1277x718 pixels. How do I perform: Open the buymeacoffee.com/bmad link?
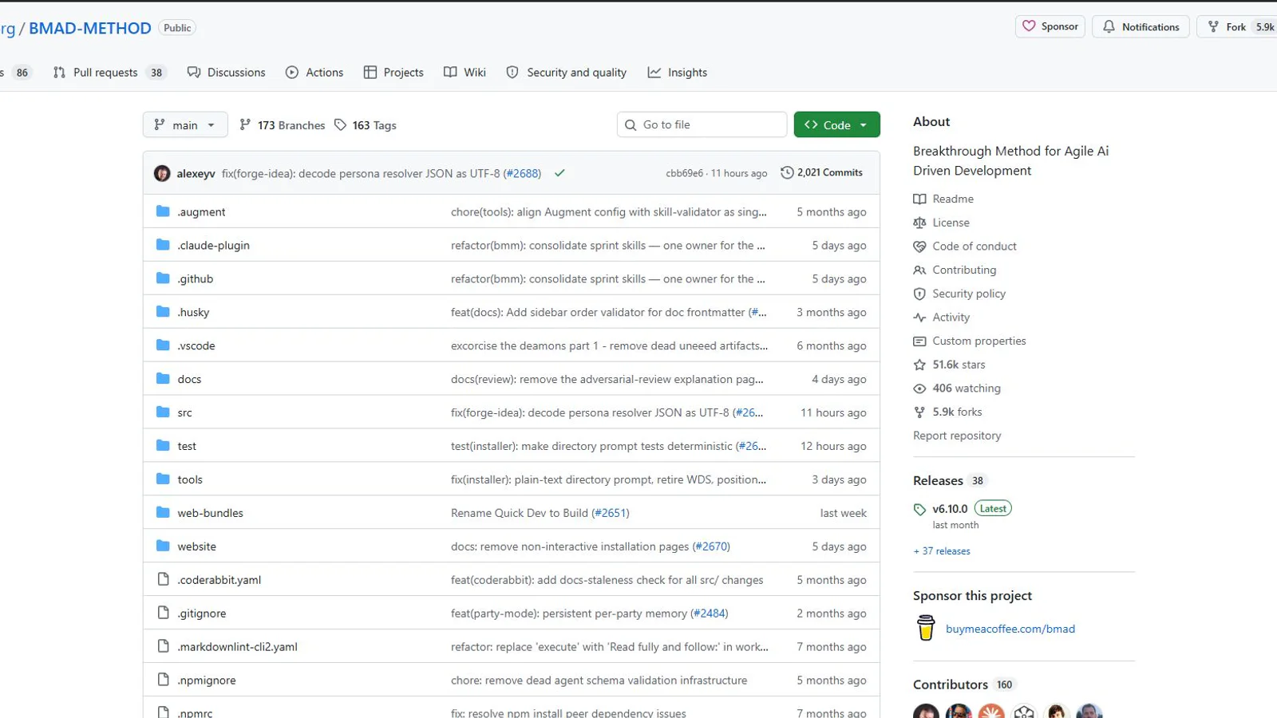click(1010, 629)
